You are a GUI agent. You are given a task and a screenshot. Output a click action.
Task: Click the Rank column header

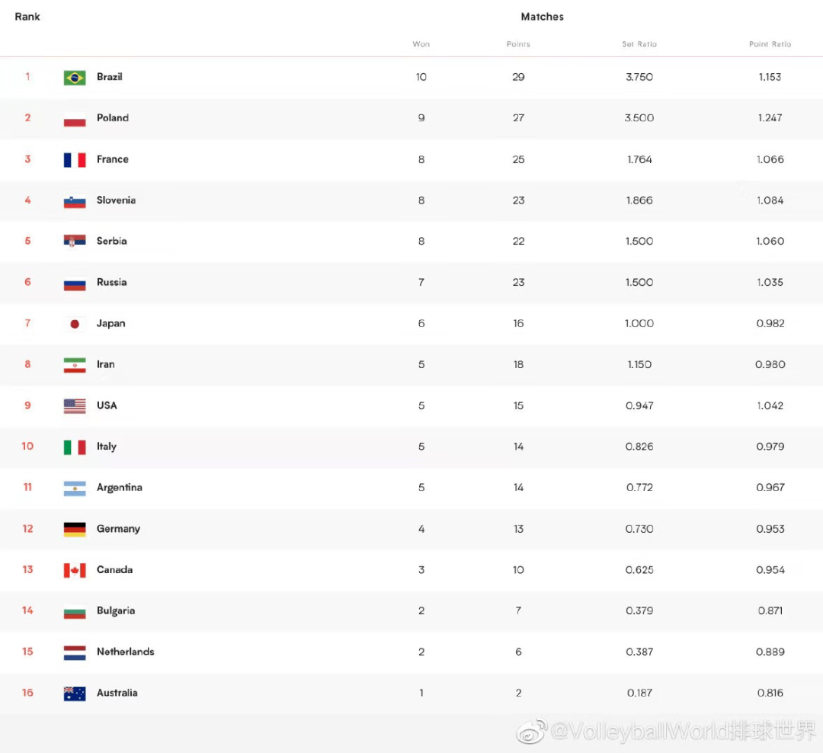(x=27, y=17)
